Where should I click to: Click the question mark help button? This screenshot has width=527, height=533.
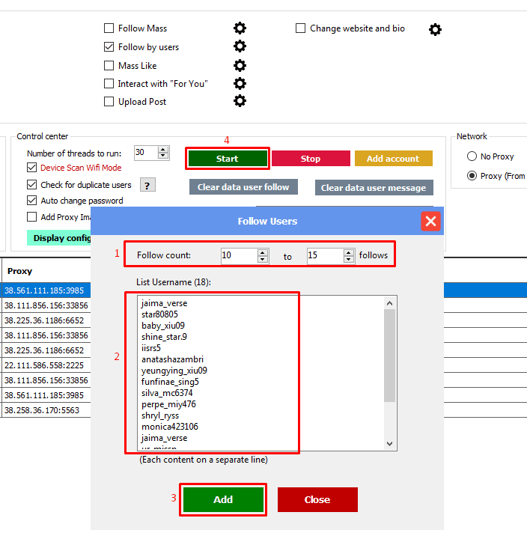(147, 185)
